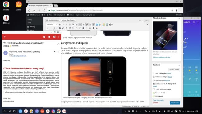Click the insert link chain icon
The height and width of the screenshot is (114, 202).
tap(87, 25)
